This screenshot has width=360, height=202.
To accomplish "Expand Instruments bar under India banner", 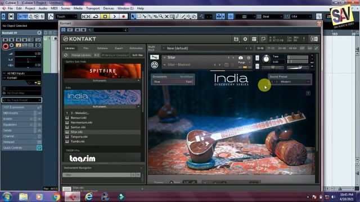I will tap(102, 107).
